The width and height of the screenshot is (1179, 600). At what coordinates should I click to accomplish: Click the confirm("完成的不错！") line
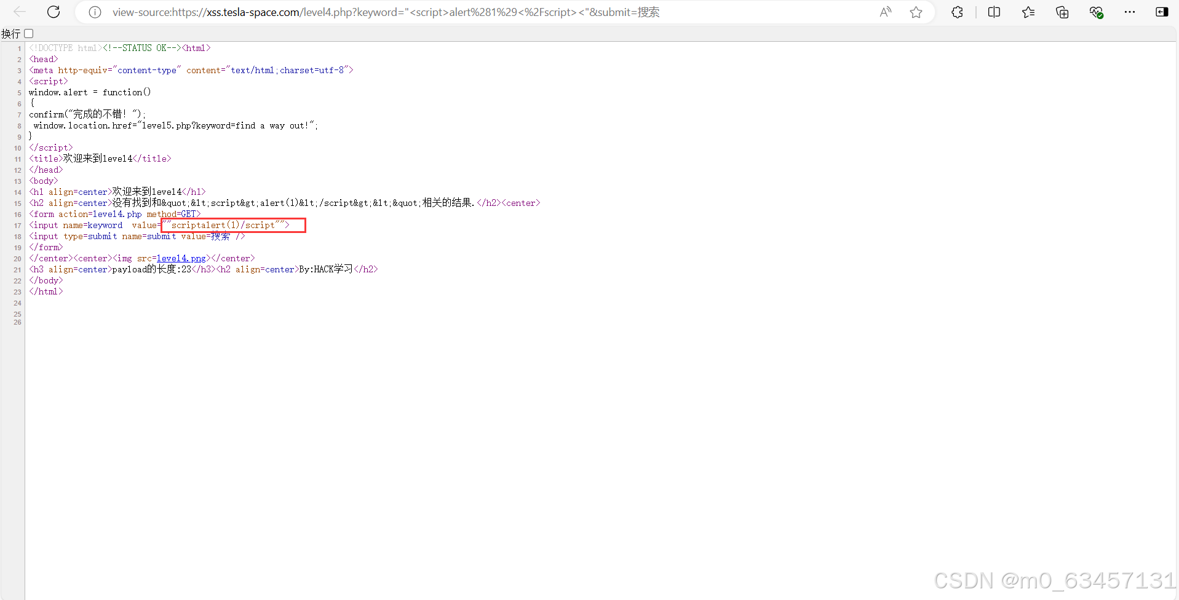[x=87, y=114]
